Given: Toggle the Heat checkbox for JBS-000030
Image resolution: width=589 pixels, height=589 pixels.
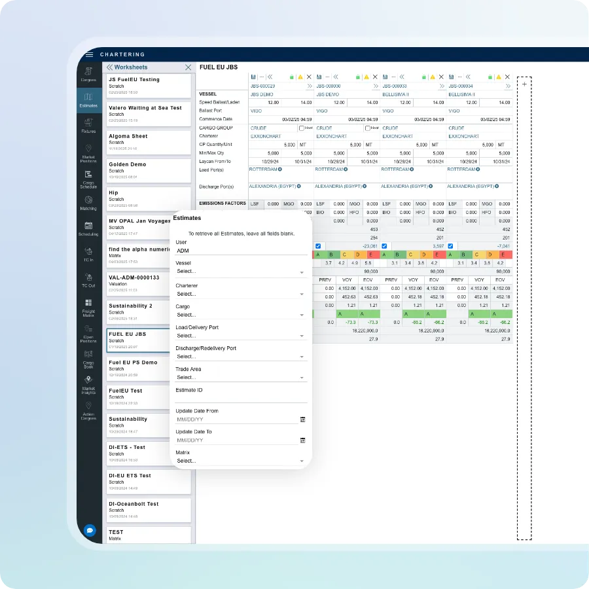Looking at the screenshot, I should click(367, 128).
